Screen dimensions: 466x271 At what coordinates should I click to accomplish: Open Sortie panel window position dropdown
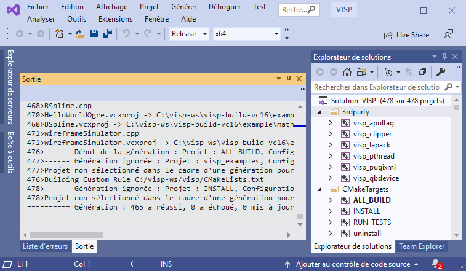[x=279, y=79]
